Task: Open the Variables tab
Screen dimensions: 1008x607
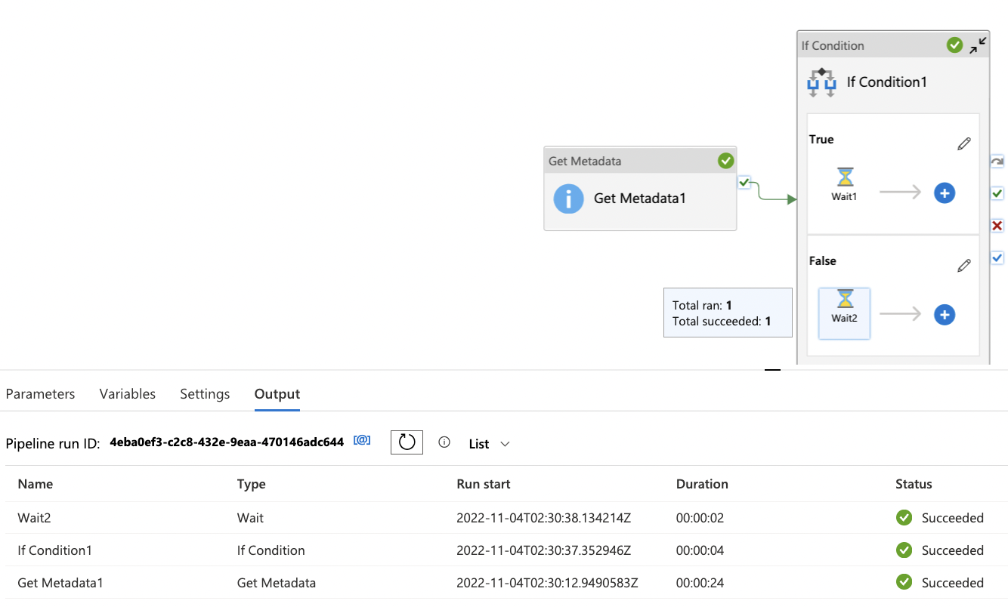Action: (x=127, y=394)
